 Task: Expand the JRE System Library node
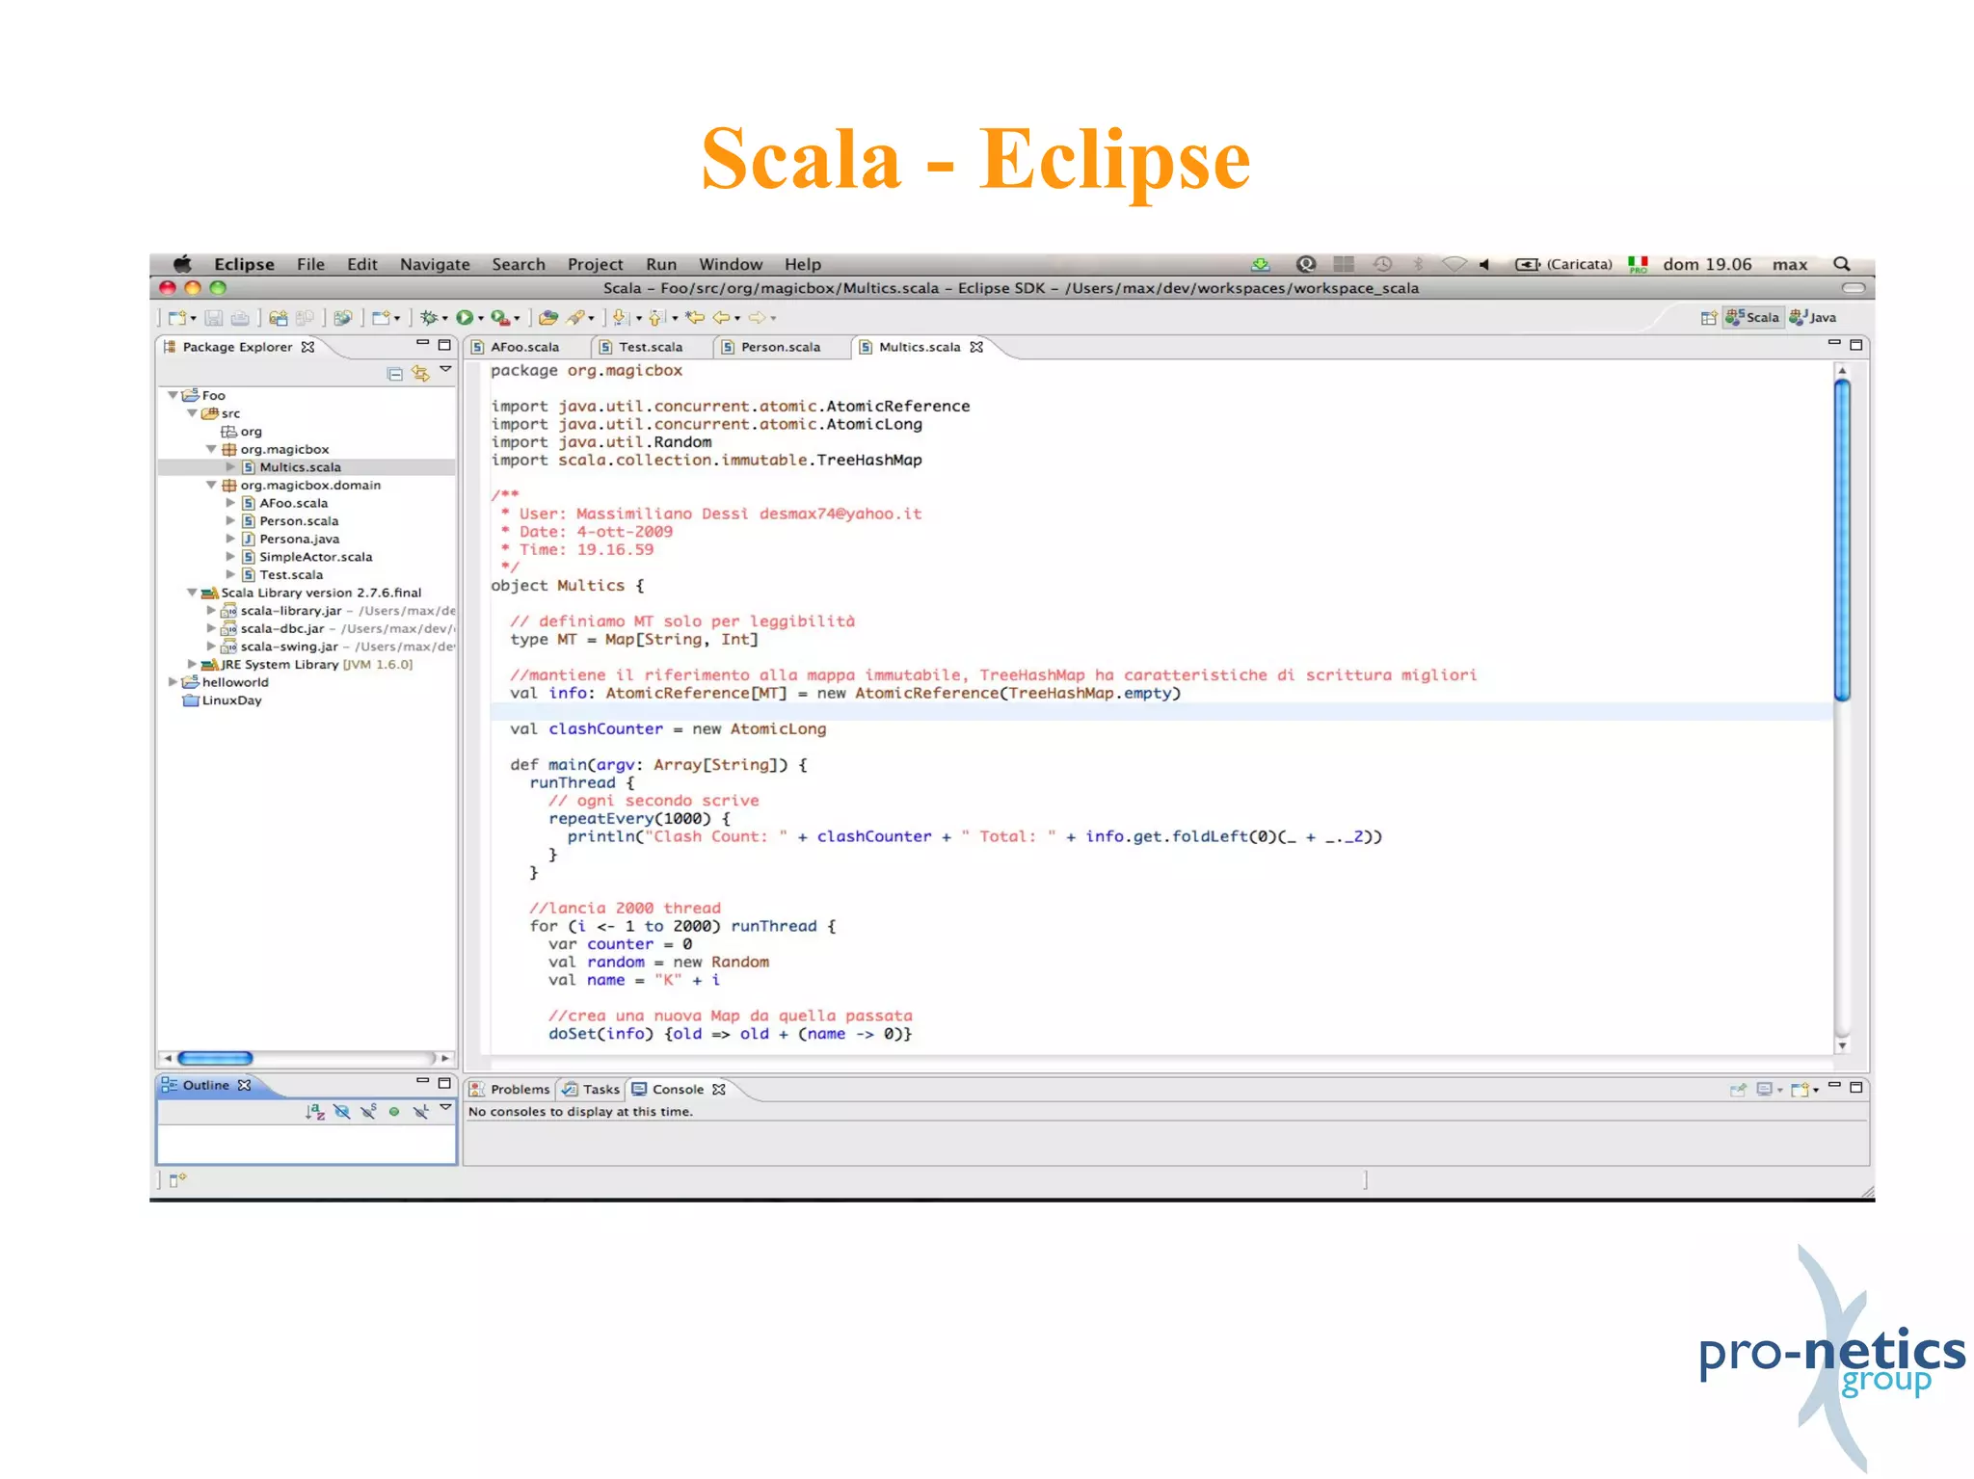(x=192, y=665)
